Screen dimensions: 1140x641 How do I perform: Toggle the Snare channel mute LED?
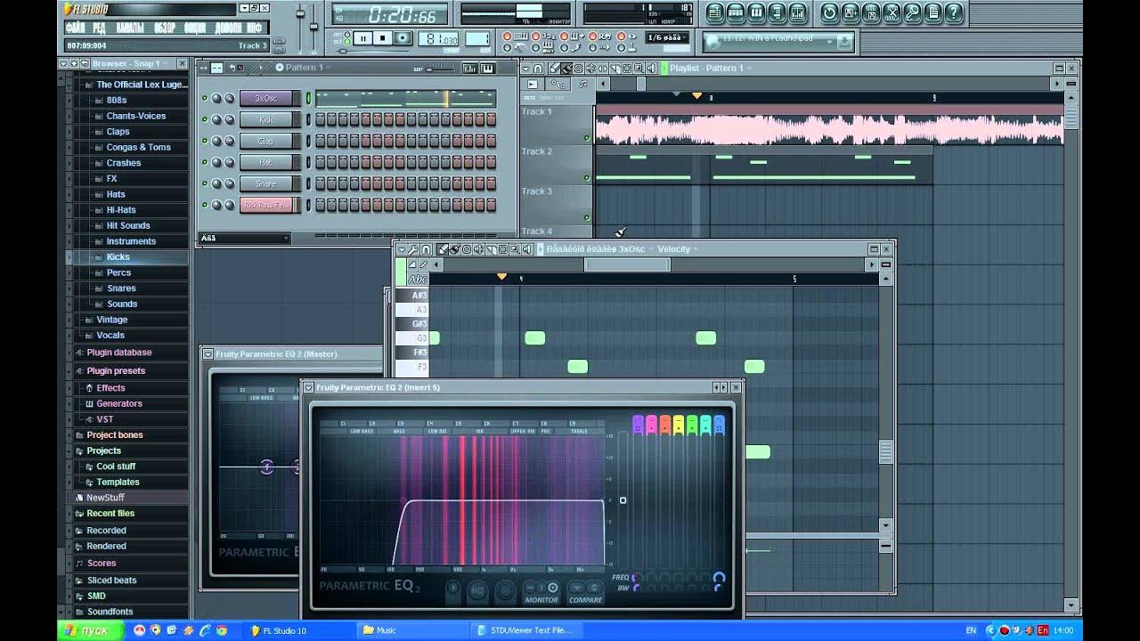coord(205,183)
